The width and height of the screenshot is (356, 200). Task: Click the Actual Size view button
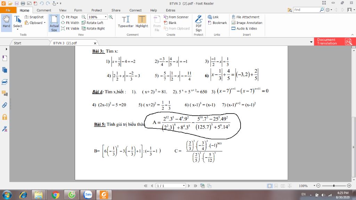[54, 23]
